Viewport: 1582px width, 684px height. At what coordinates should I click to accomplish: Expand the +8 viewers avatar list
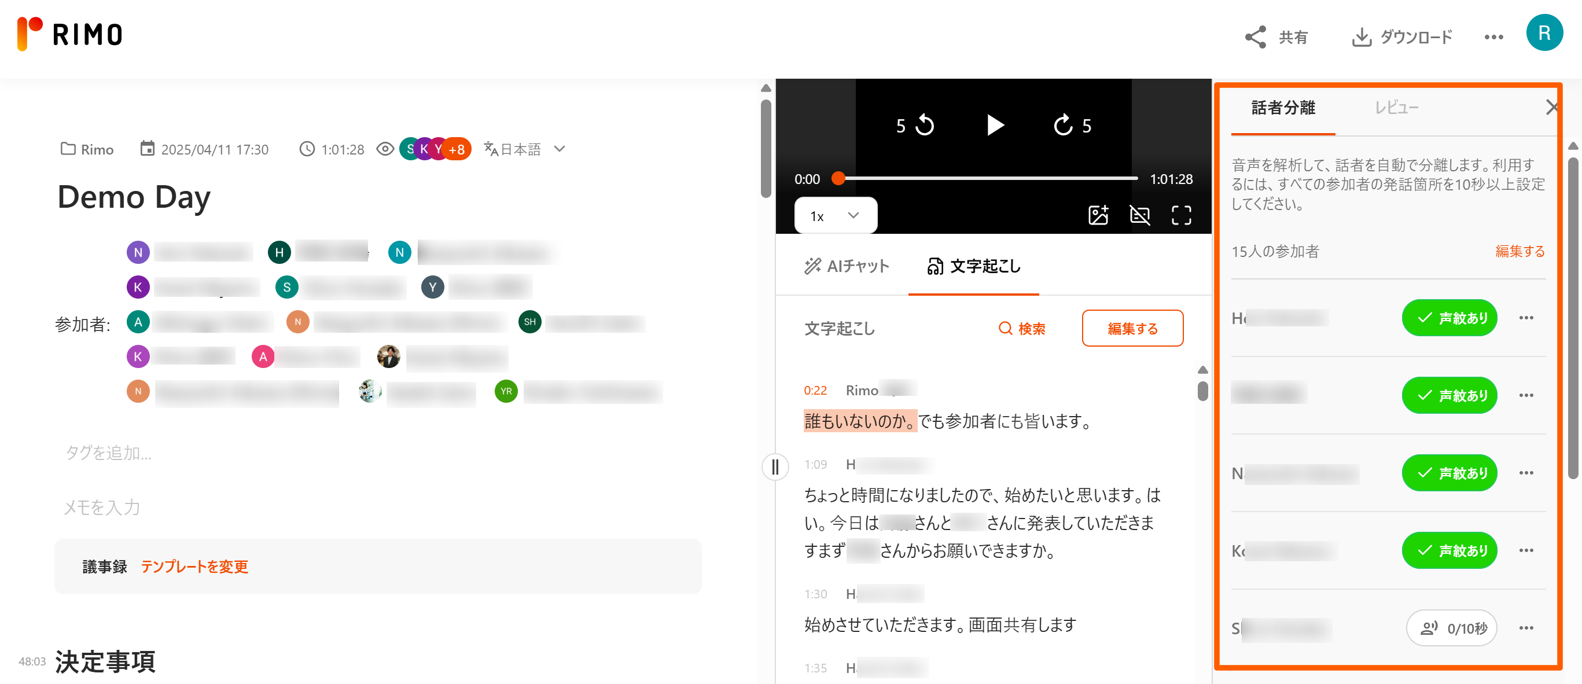(457, 149)
